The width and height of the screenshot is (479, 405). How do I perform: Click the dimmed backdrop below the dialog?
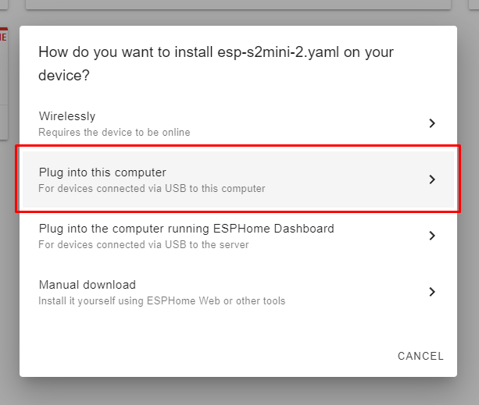[x=234, y=392]
